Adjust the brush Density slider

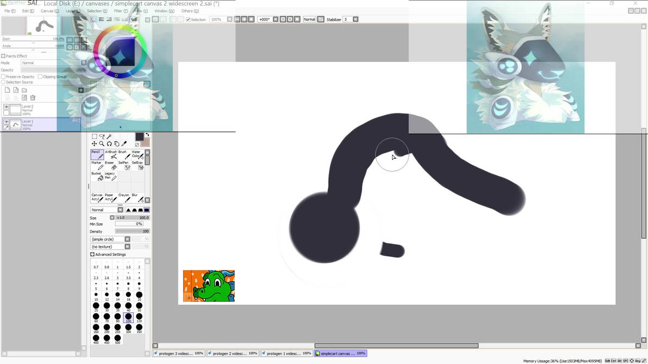coord(132,231)
